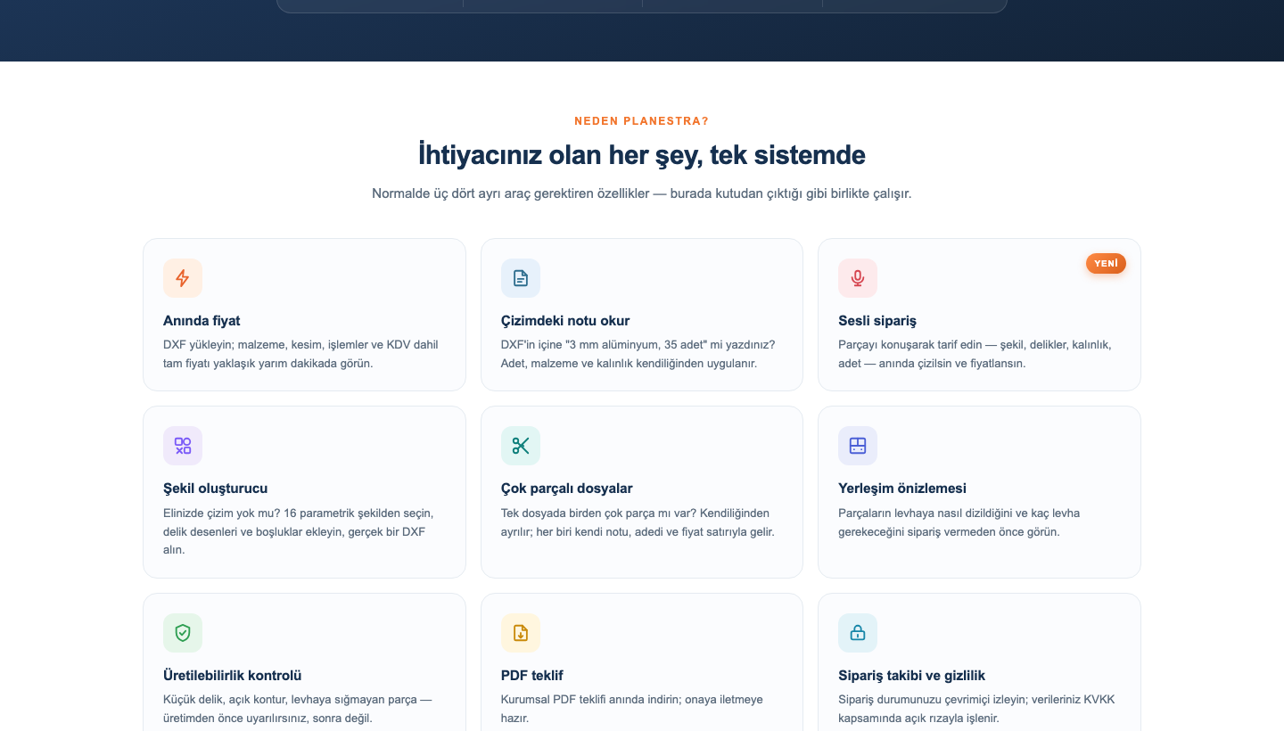Select the "Çizimdeki notu okur" card title
This screenshot has height=731, width=1284.
[x=565, y=321]
